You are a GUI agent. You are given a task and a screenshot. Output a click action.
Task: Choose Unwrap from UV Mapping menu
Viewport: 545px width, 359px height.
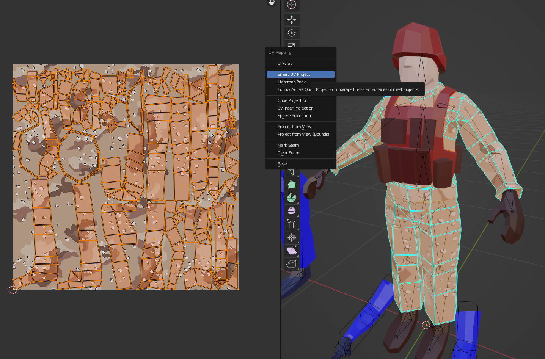285,63
